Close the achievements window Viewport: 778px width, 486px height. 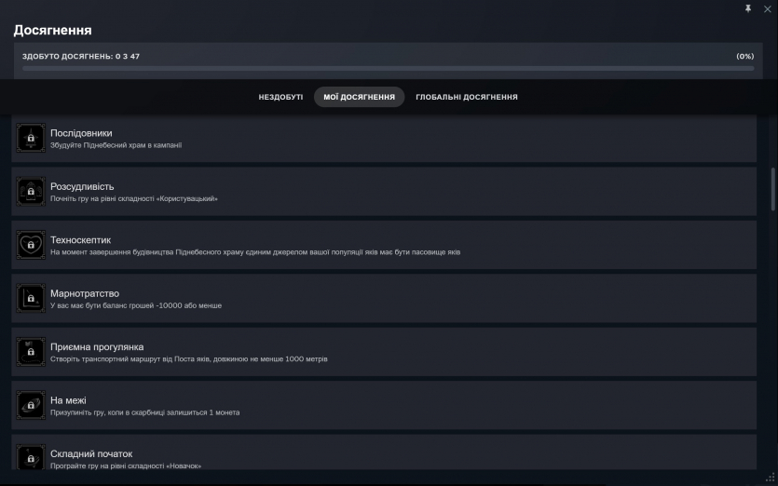(x=767, y=8)
